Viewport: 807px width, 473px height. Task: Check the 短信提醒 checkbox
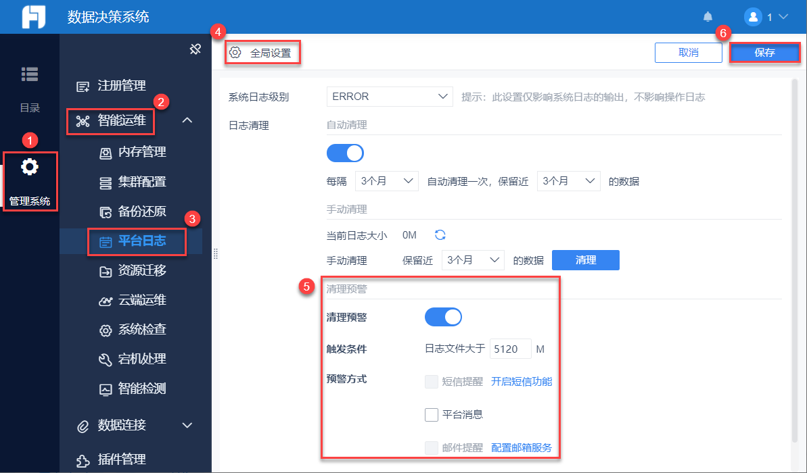[432, 382]
